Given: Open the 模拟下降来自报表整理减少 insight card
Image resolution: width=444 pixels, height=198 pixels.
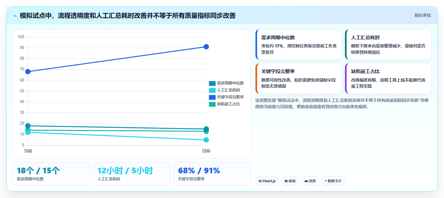Looking at the screenshot, I should [x=388, y=45].
